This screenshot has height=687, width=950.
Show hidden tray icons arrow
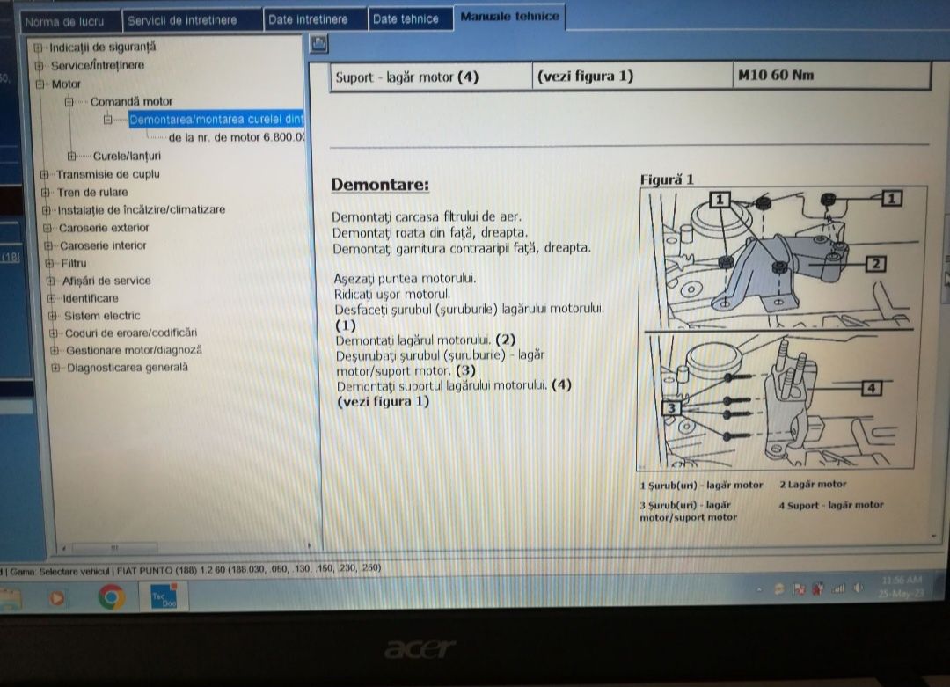(759, 588)
